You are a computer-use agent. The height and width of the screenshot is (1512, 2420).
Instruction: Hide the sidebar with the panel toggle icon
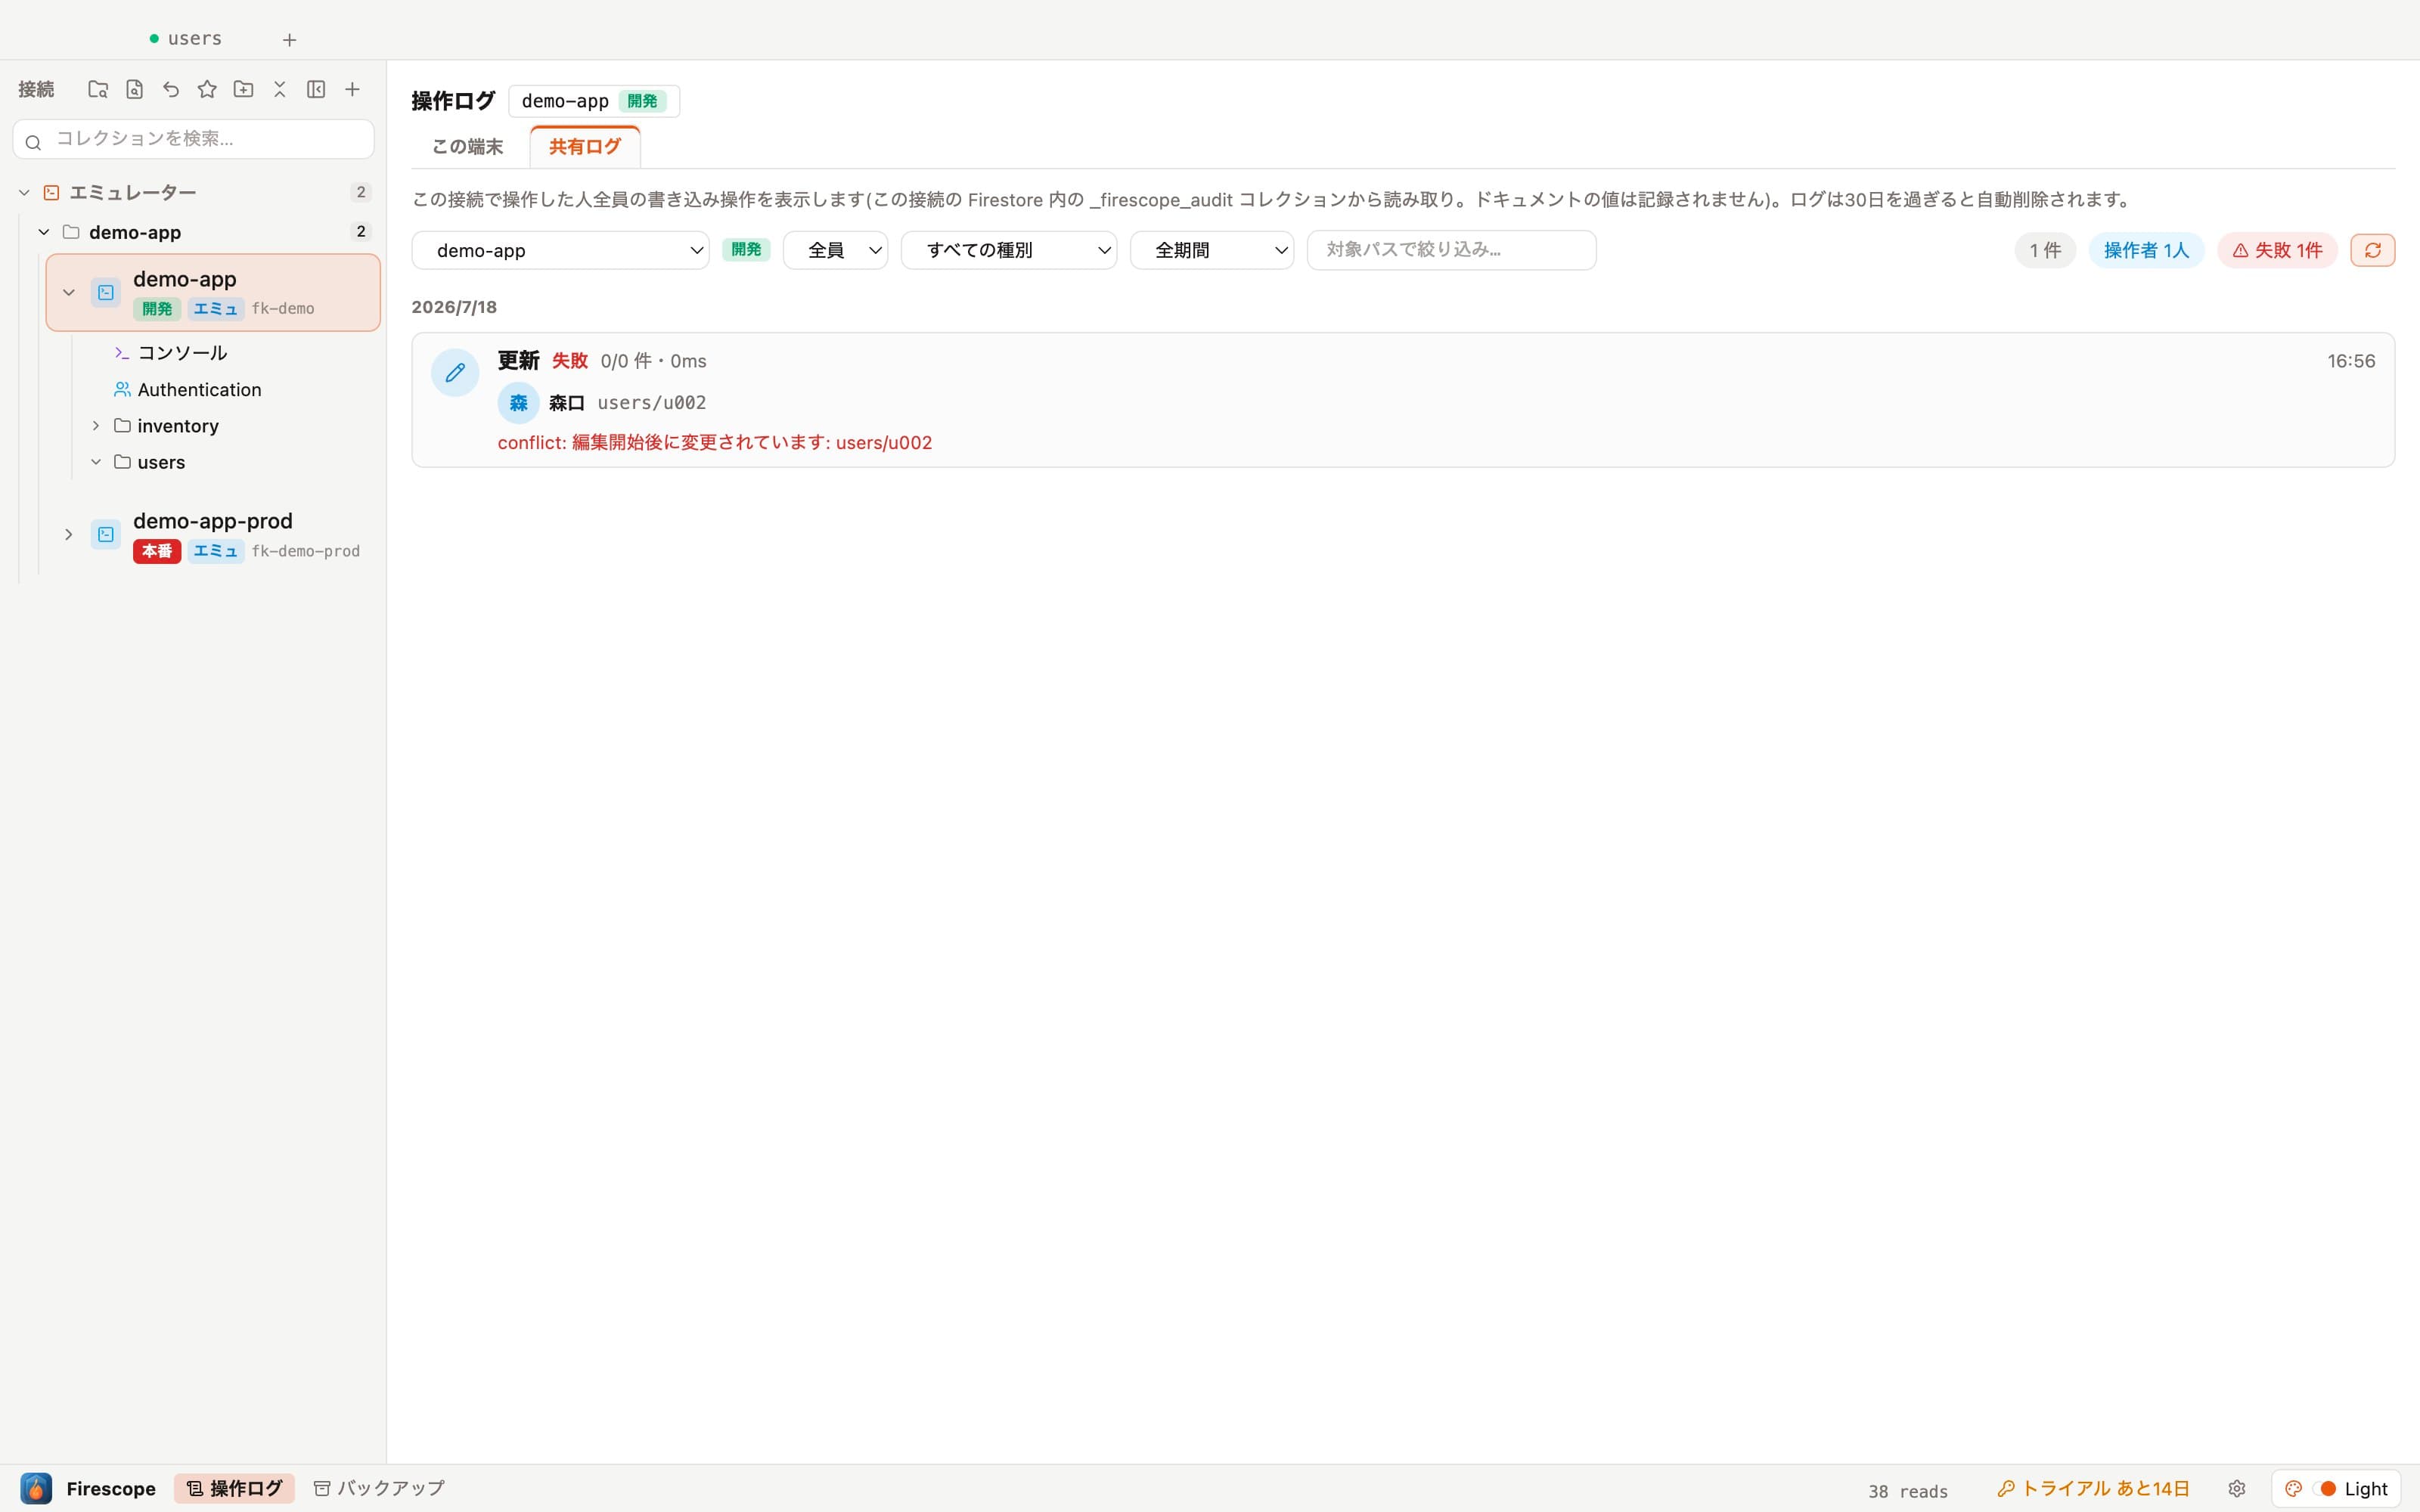[316, 89]
